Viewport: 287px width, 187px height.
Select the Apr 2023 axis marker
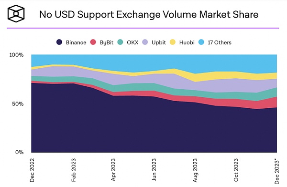[113, 170]
